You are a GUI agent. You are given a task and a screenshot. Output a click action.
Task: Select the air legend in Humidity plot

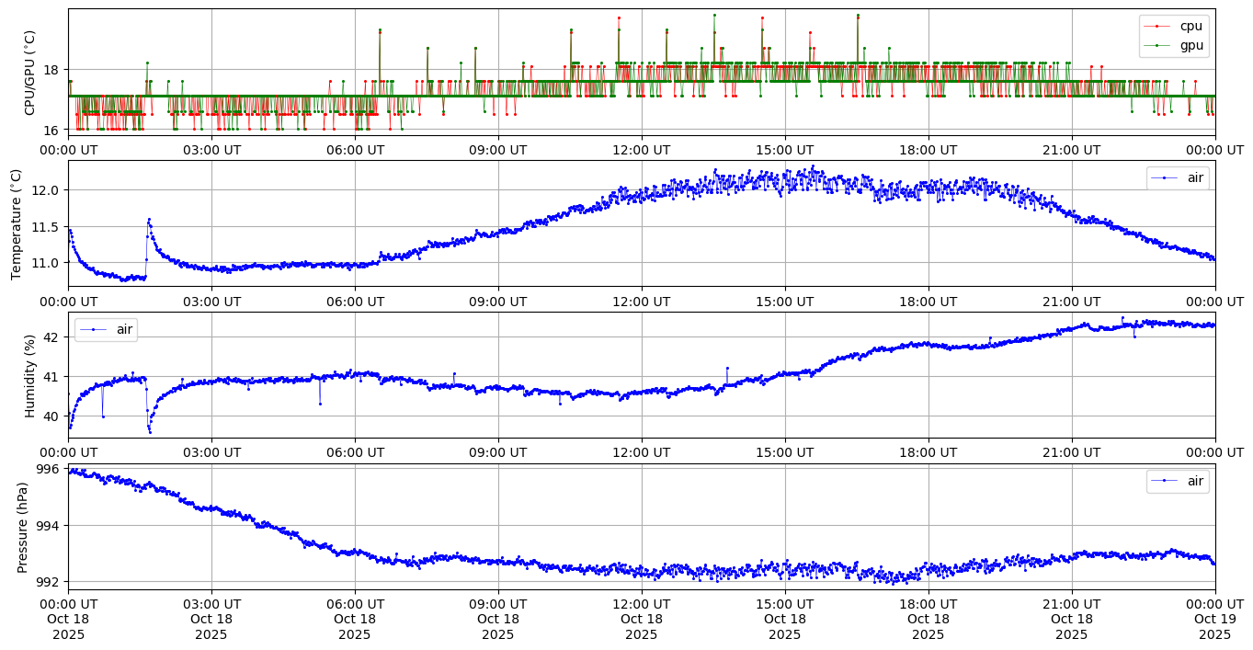(106, 329)
